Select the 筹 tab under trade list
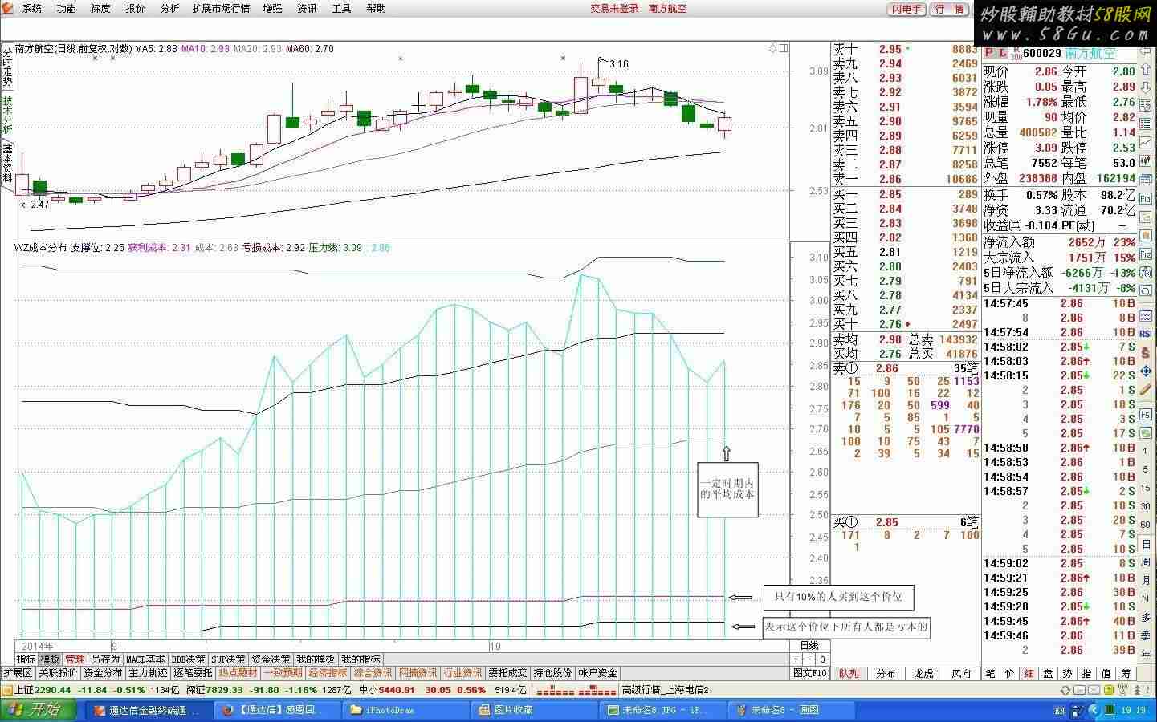The image size is (1157, 722). point(1125,673)
